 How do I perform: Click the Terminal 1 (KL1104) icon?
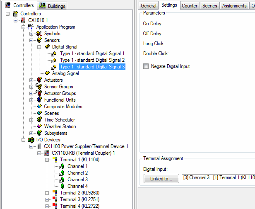(x=55, y=160)
